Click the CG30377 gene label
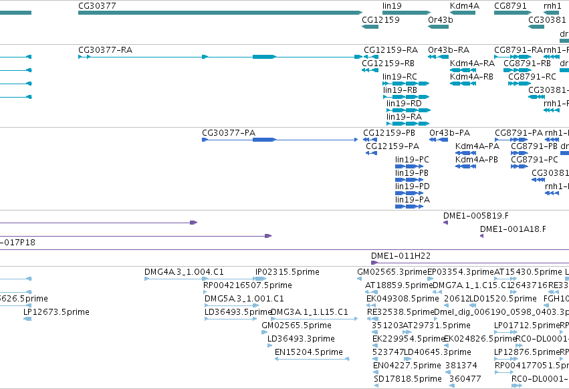The image size is (569, 389). (97, 6)
